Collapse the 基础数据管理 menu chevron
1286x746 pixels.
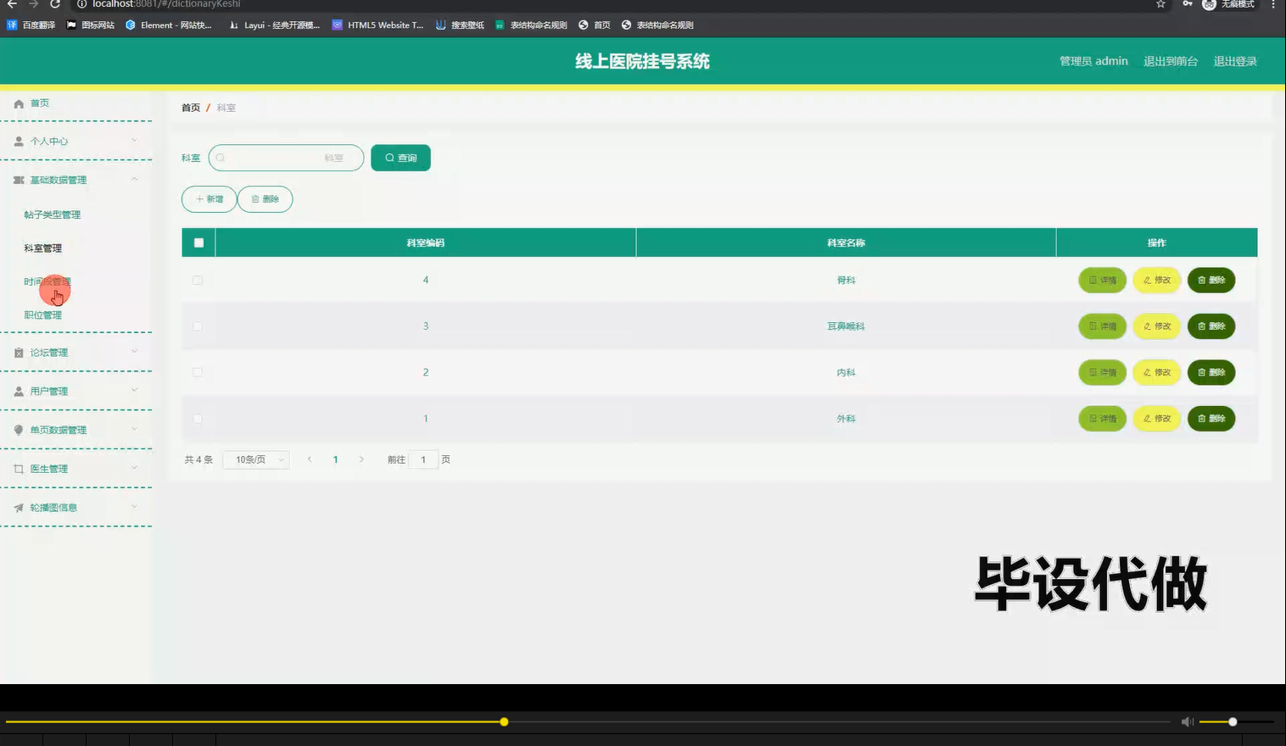pos(134,179)
